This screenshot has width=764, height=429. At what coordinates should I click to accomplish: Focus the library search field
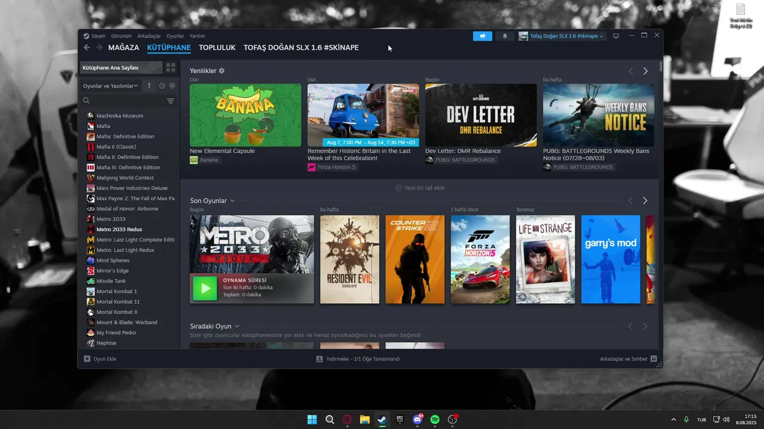point(127,101)
